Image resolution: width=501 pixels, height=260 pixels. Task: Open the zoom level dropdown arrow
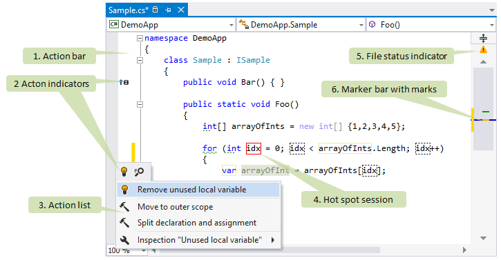(x=144, y=251)
